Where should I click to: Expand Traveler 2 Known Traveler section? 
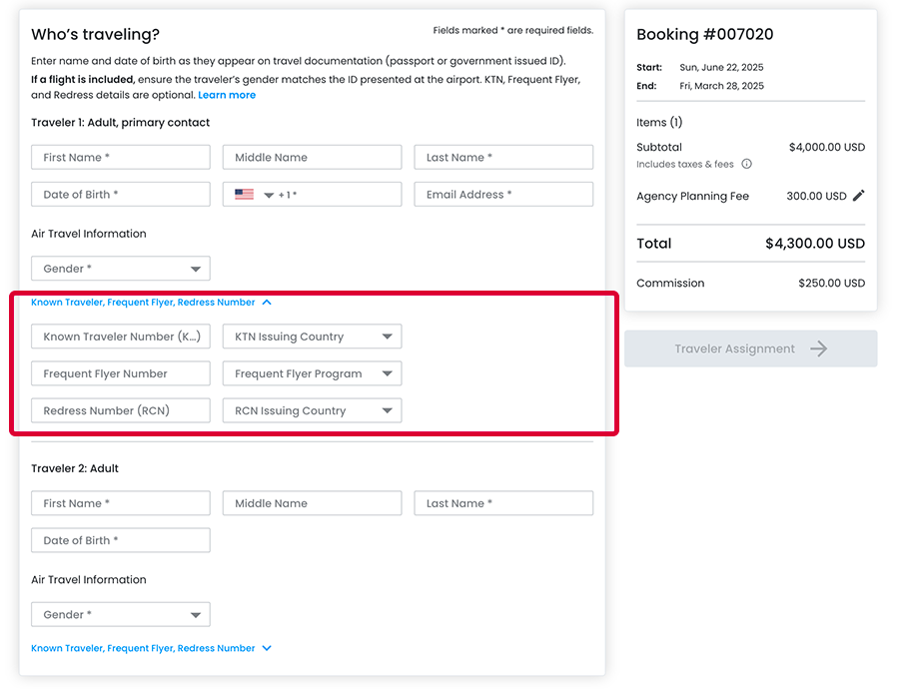point(151,648)
